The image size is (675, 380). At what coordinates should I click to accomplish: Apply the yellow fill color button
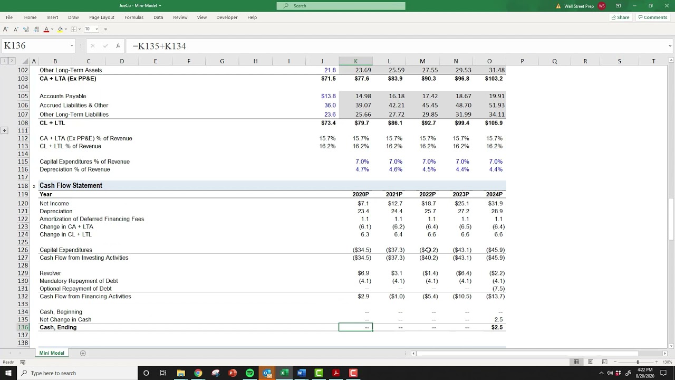(60, 29)
